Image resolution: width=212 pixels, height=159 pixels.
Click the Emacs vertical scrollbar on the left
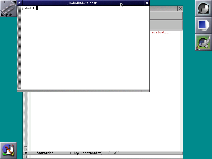tap(25, 119)
